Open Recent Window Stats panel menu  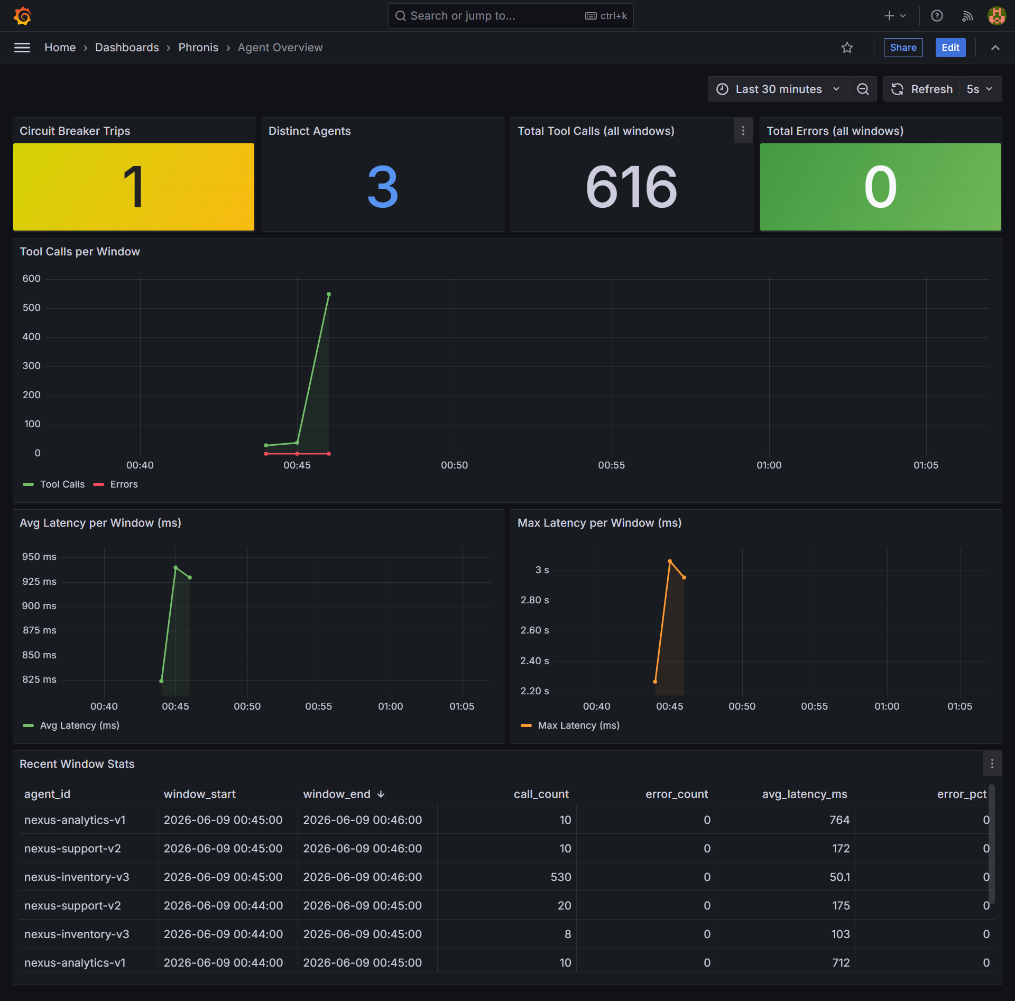tap(992, 764)
